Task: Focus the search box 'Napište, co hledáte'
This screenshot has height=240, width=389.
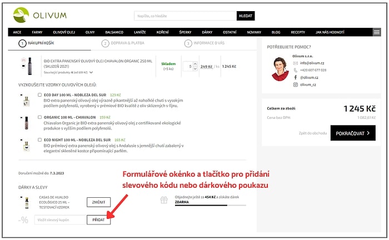Action: (185, 16)
